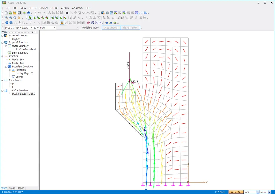Switch to the Group tab
275x194 pixels.
coord(12,188)
